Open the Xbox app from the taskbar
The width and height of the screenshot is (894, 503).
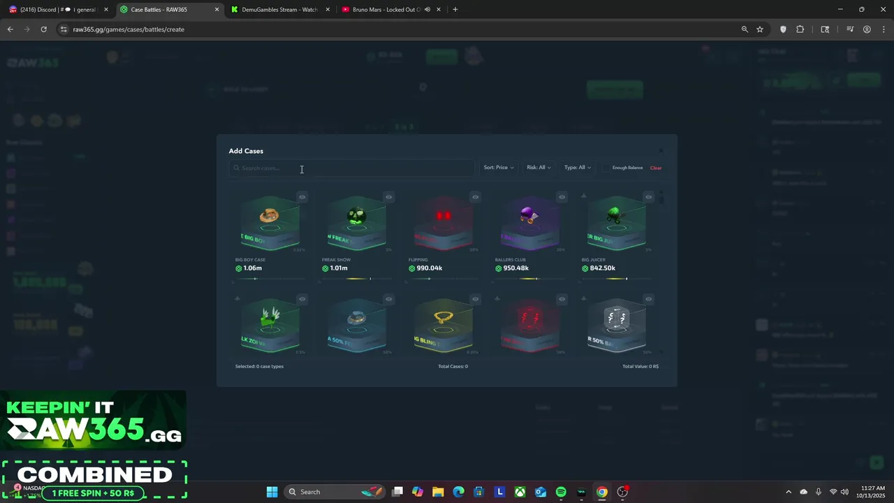coord(520,492)
